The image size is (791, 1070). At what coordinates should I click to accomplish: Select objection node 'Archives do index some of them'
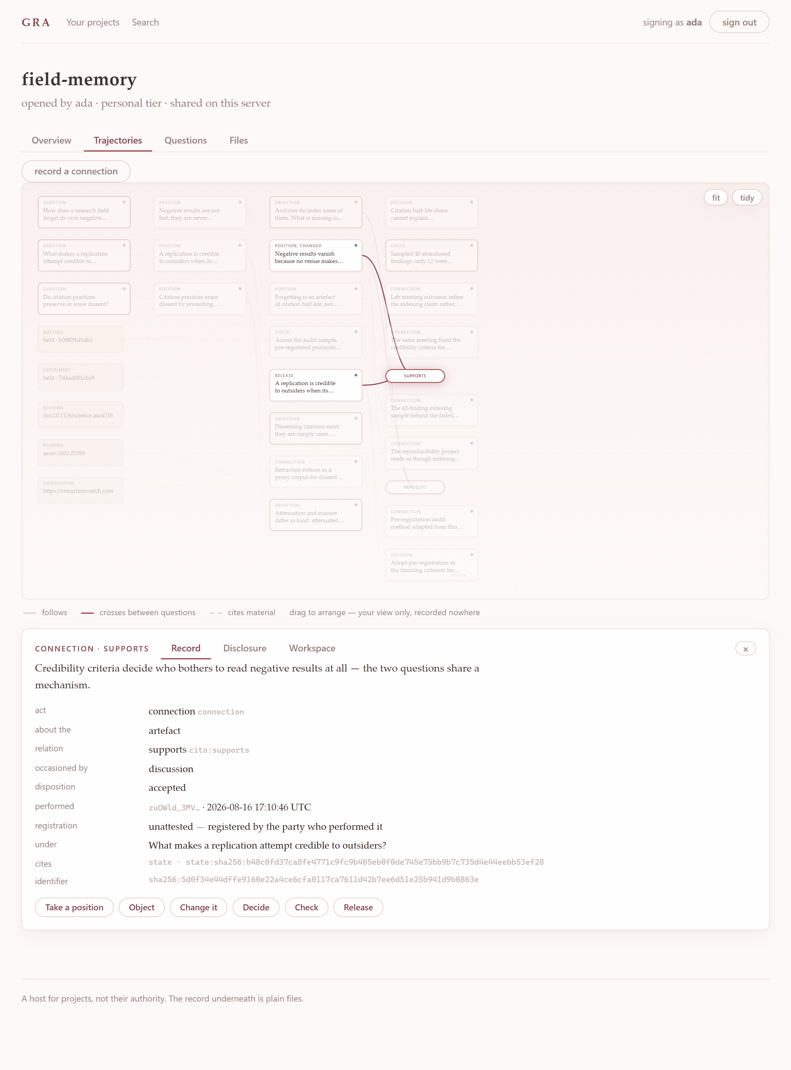pyautogui.click(x=315, y=212)
